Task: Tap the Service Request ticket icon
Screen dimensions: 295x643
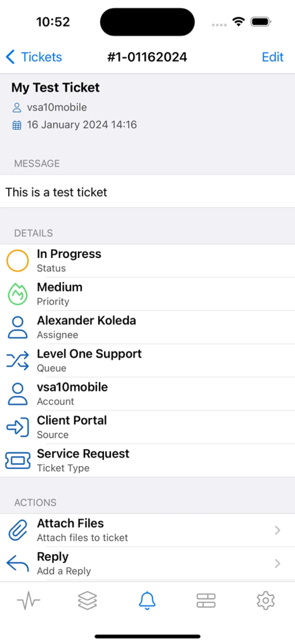Action: [x=18, y=460]
